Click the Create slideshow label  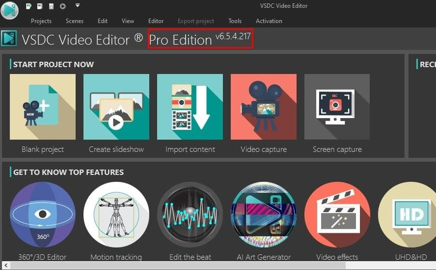(x=116, y=149)
